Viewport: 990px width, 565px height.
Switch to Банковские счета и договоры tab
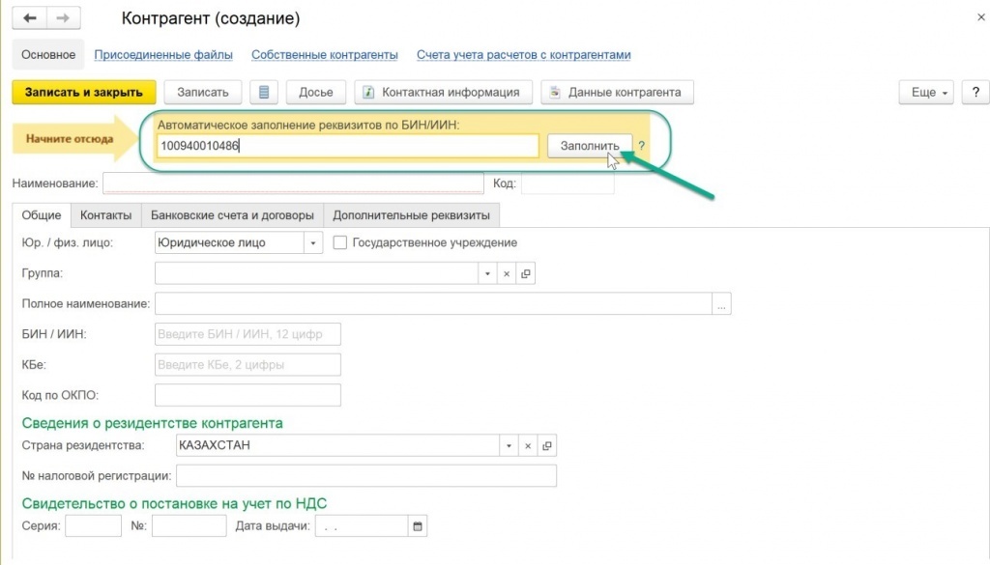[232, 215]
